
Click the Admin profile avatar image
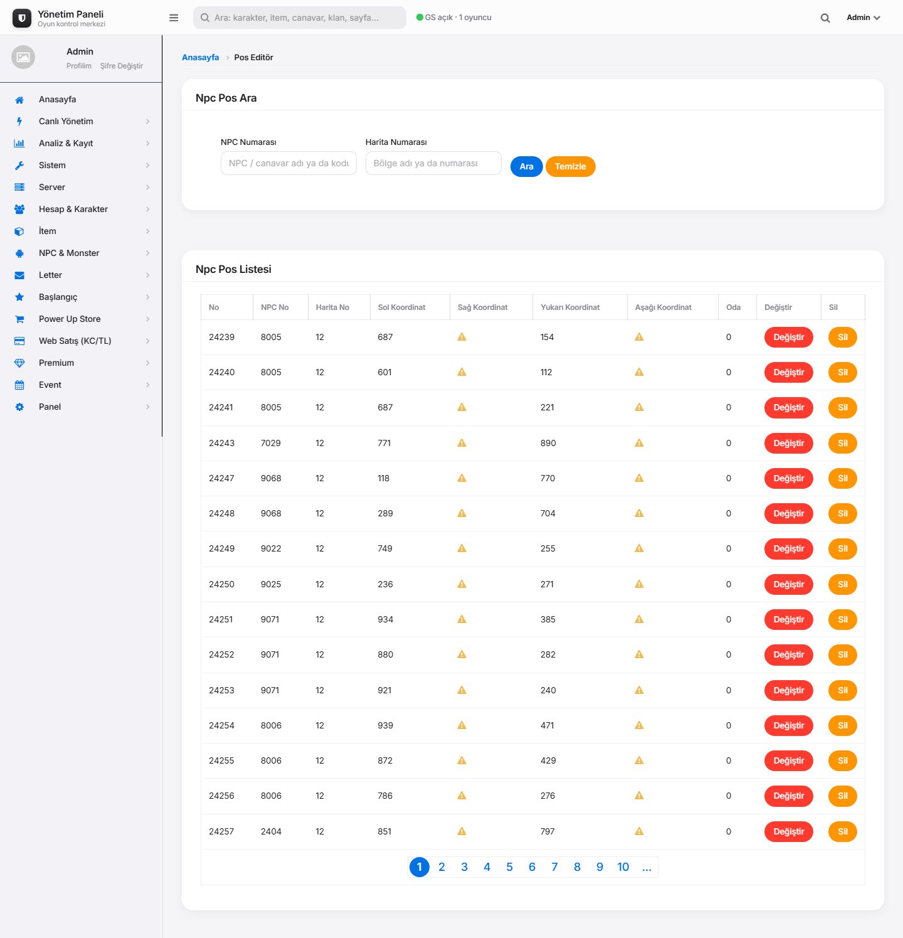pos(23,57)
